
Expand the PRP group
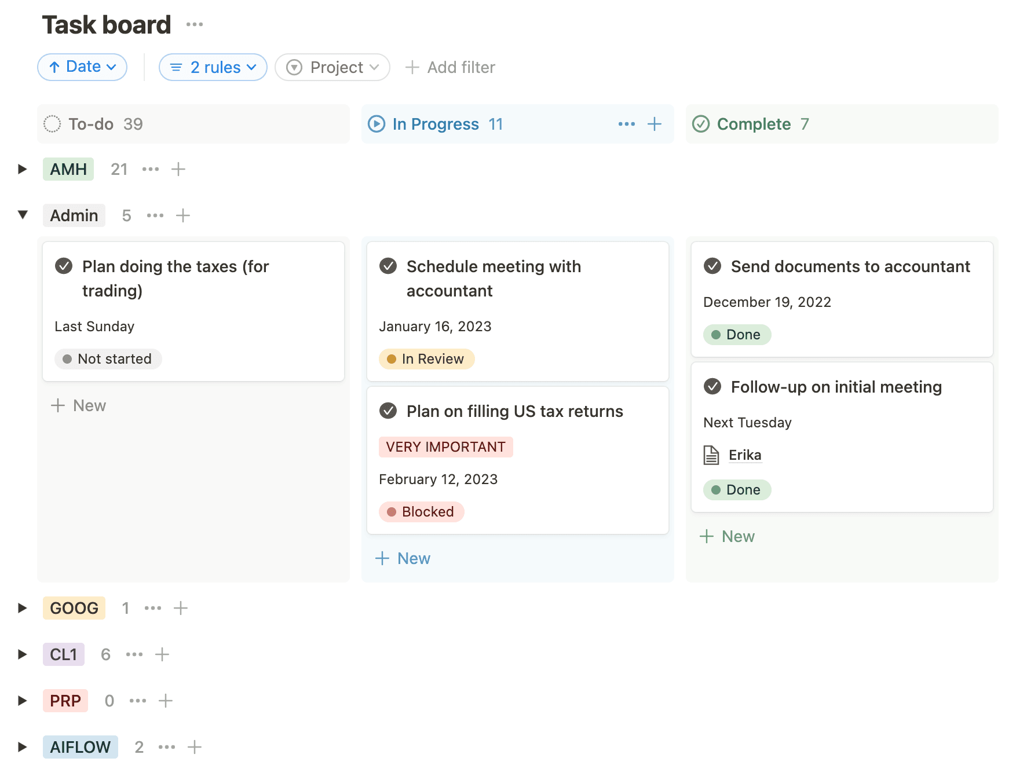pos(22,701)
